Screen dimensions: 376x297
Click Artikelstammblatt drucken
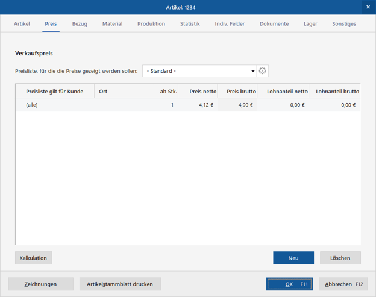pyautogui.click(x=120, y=284)
